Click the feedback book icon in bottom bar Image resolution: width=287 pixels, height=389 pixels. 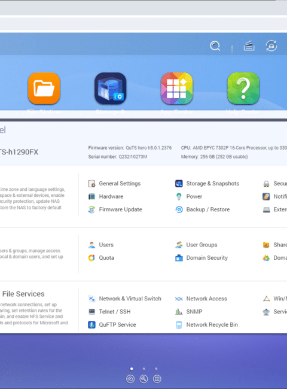tap(157, 379)
